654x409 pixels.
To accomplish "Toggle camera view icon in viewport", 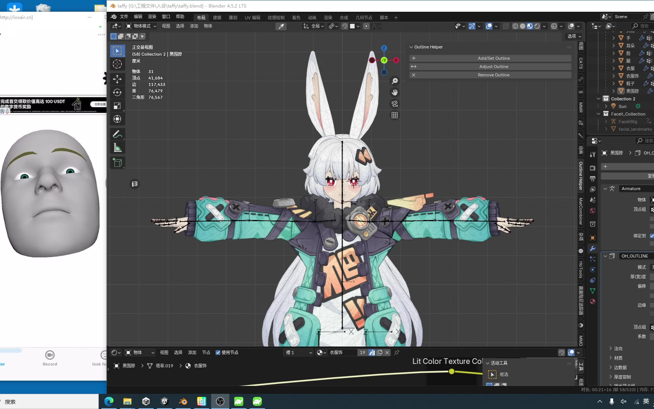I will tap(395, 104).
